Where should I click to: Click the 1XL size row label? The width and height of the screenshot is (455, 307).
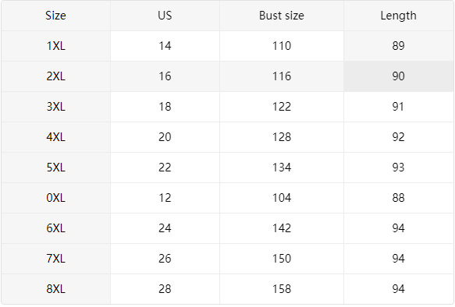[x=55, y=46]
